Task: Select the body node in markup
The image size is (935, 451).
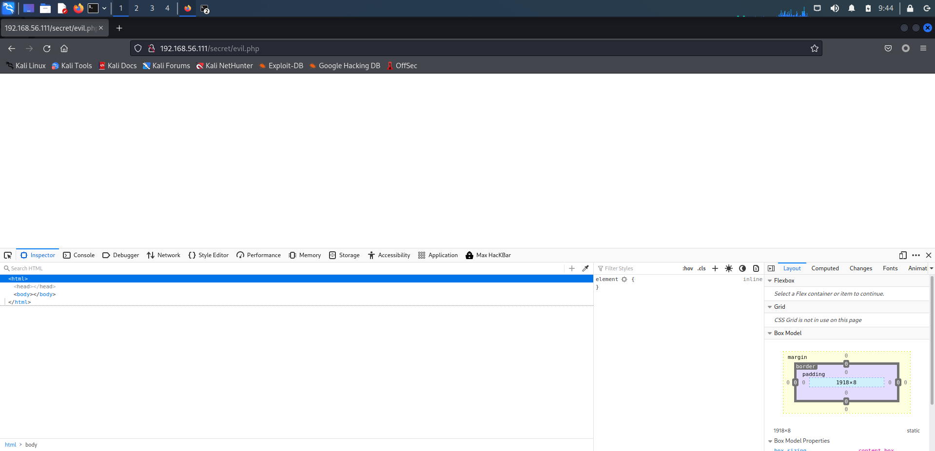Action: tap(35, 294)
